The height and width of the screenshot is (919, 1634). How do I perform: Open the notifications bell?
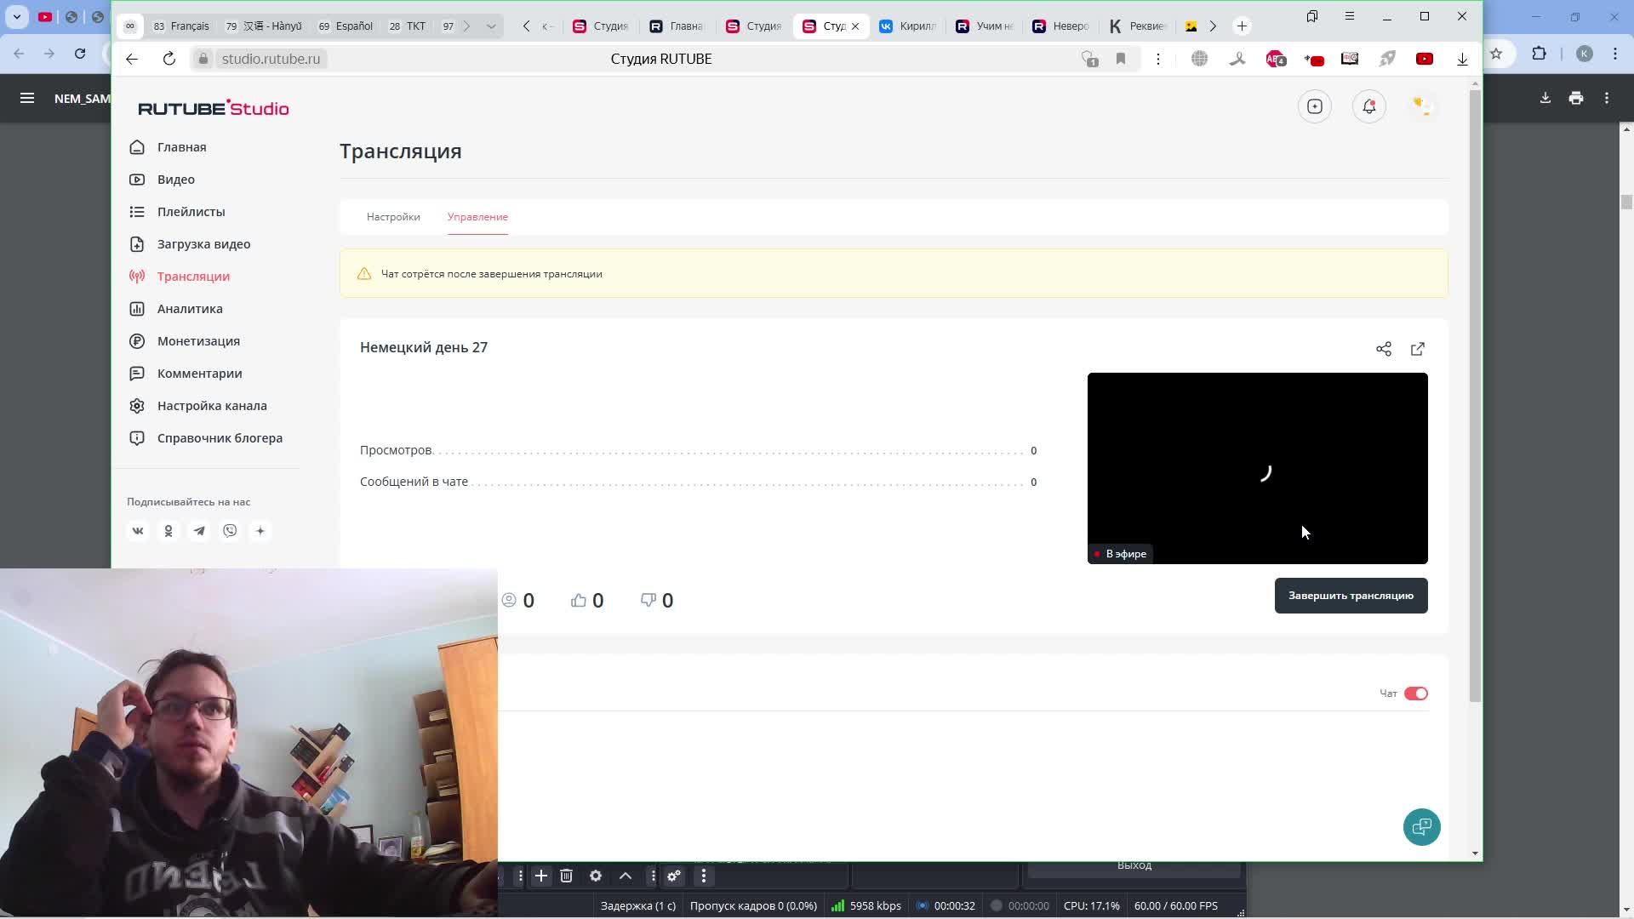point(1368,106)
